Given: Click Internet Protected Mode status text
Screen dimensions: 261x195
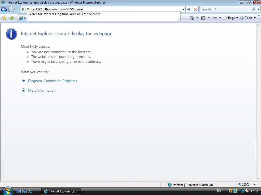Looking at the screenshot, I should [193, 185].
